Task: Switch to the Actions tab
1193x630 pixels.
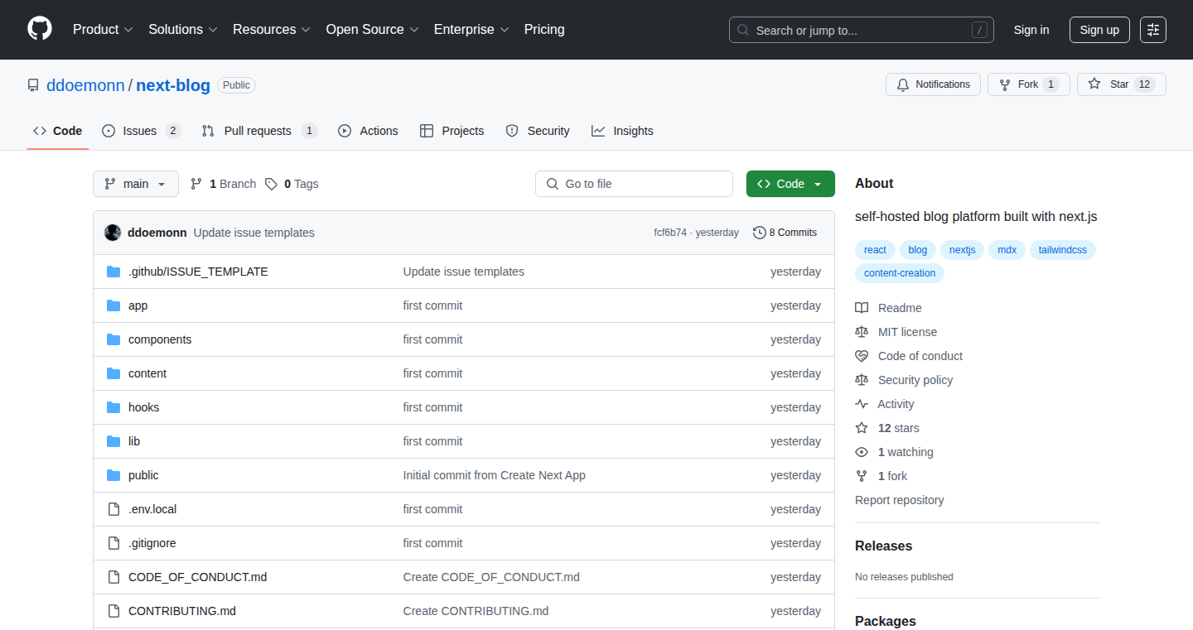Action: [x=368, y=131]
